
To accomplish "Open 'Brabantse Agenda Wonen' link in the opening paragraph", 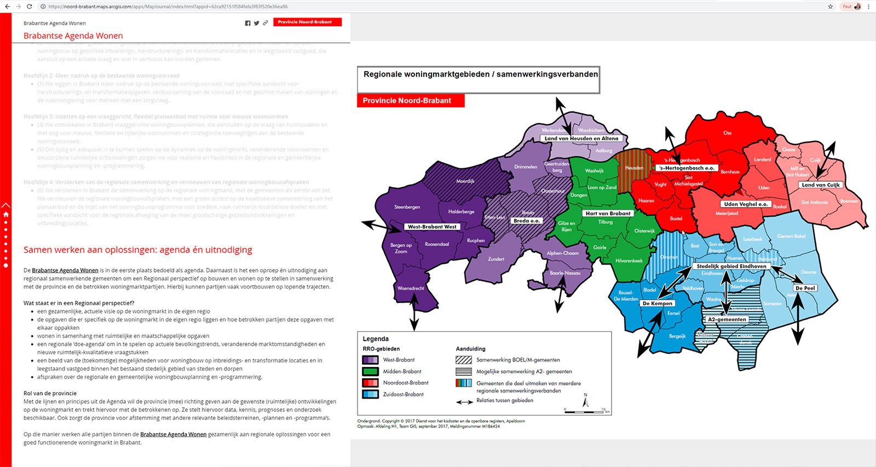I will point(65,270).
